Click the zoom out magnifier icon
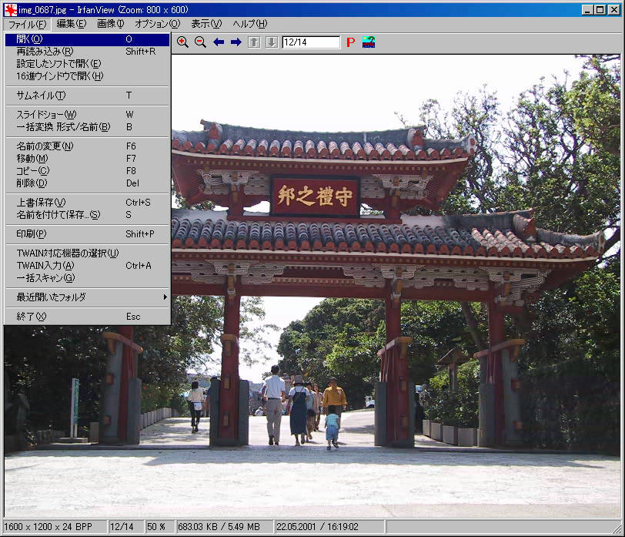Screen dimensions: 625x537 [x=200, y=42]
